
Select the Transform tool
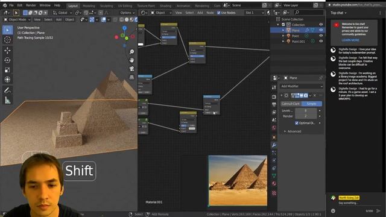click(x=7, y=80)
